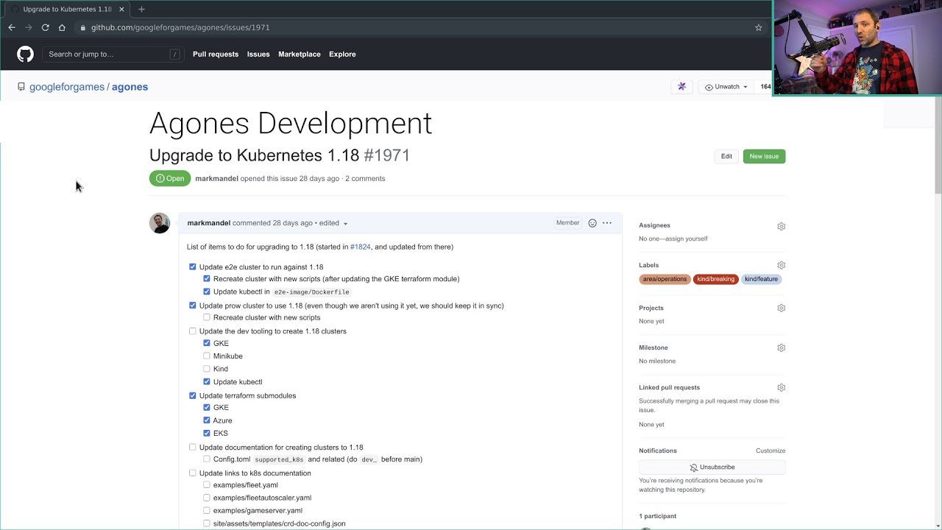Viewport: 942px width, 530px height.
Task: Expand the edited history dropdown arrow
Action: tap(345, 224)
